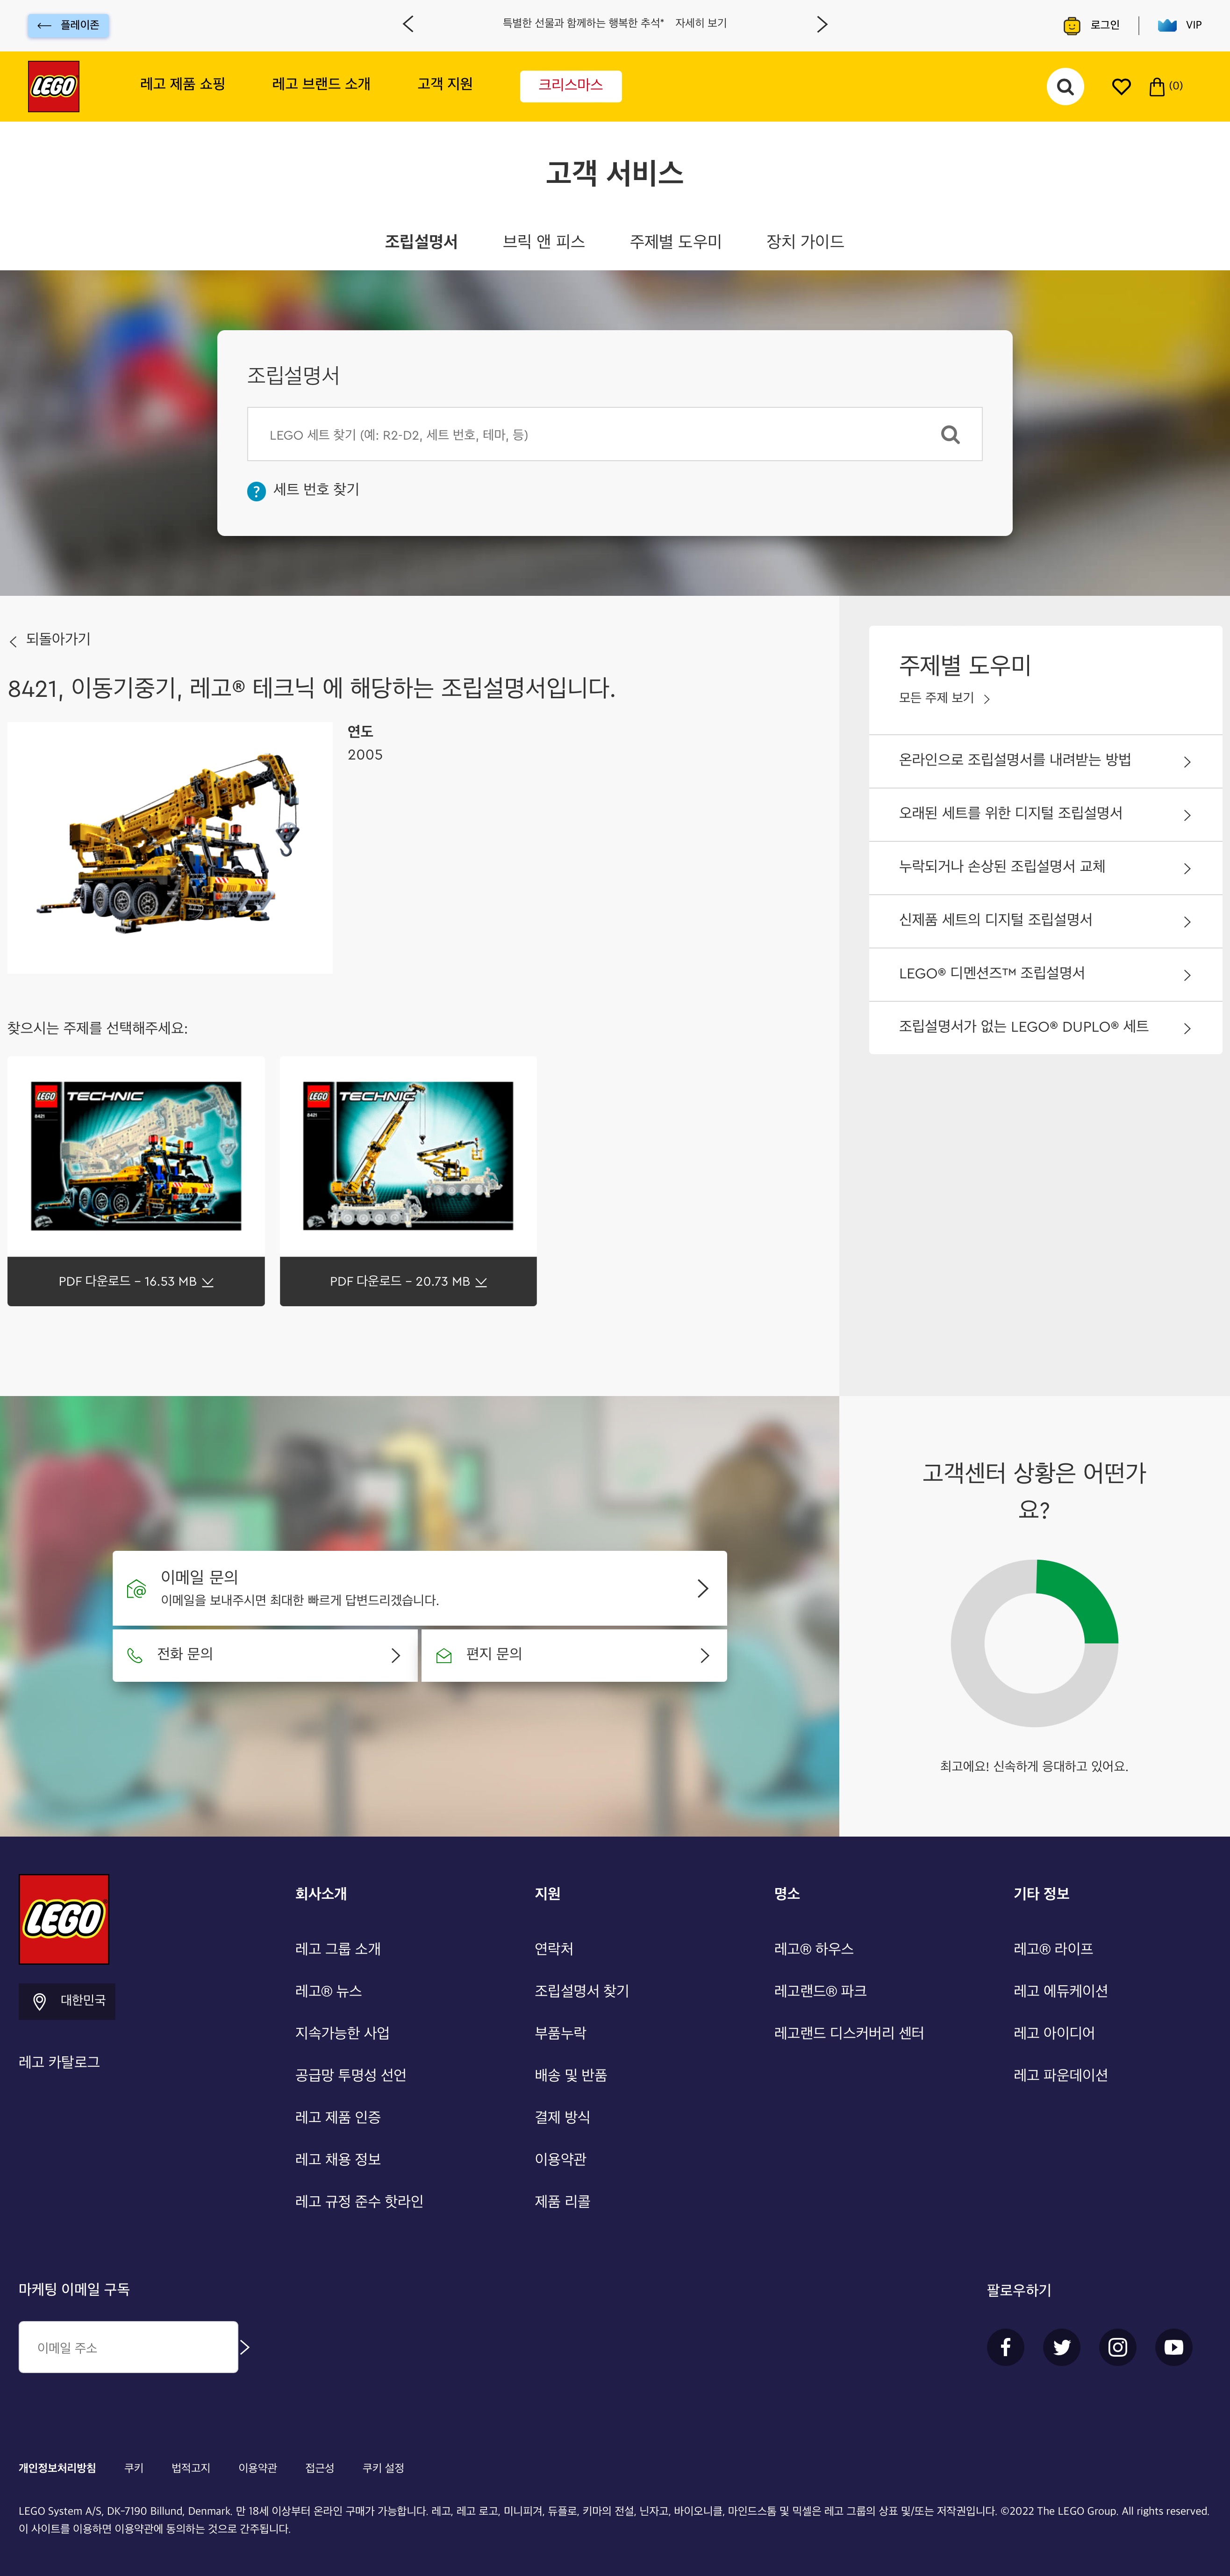
Task: Open the shopping bag icon
Action: 1157,87
